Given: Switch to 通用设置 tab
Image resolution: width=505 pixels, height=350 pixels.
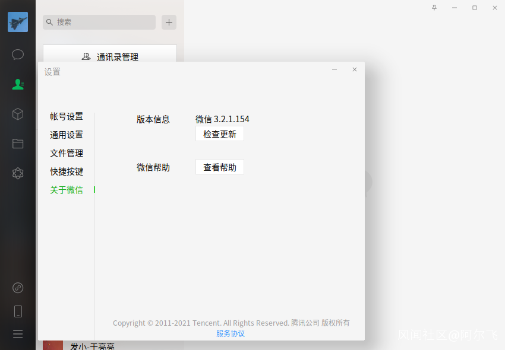Looking at the screenshot, I should 67,135.
